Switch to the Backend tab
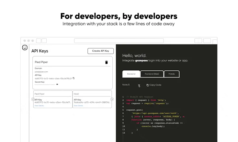Viewport: 238px width, 142px height. pyautogui.click(x=131, y=74)
